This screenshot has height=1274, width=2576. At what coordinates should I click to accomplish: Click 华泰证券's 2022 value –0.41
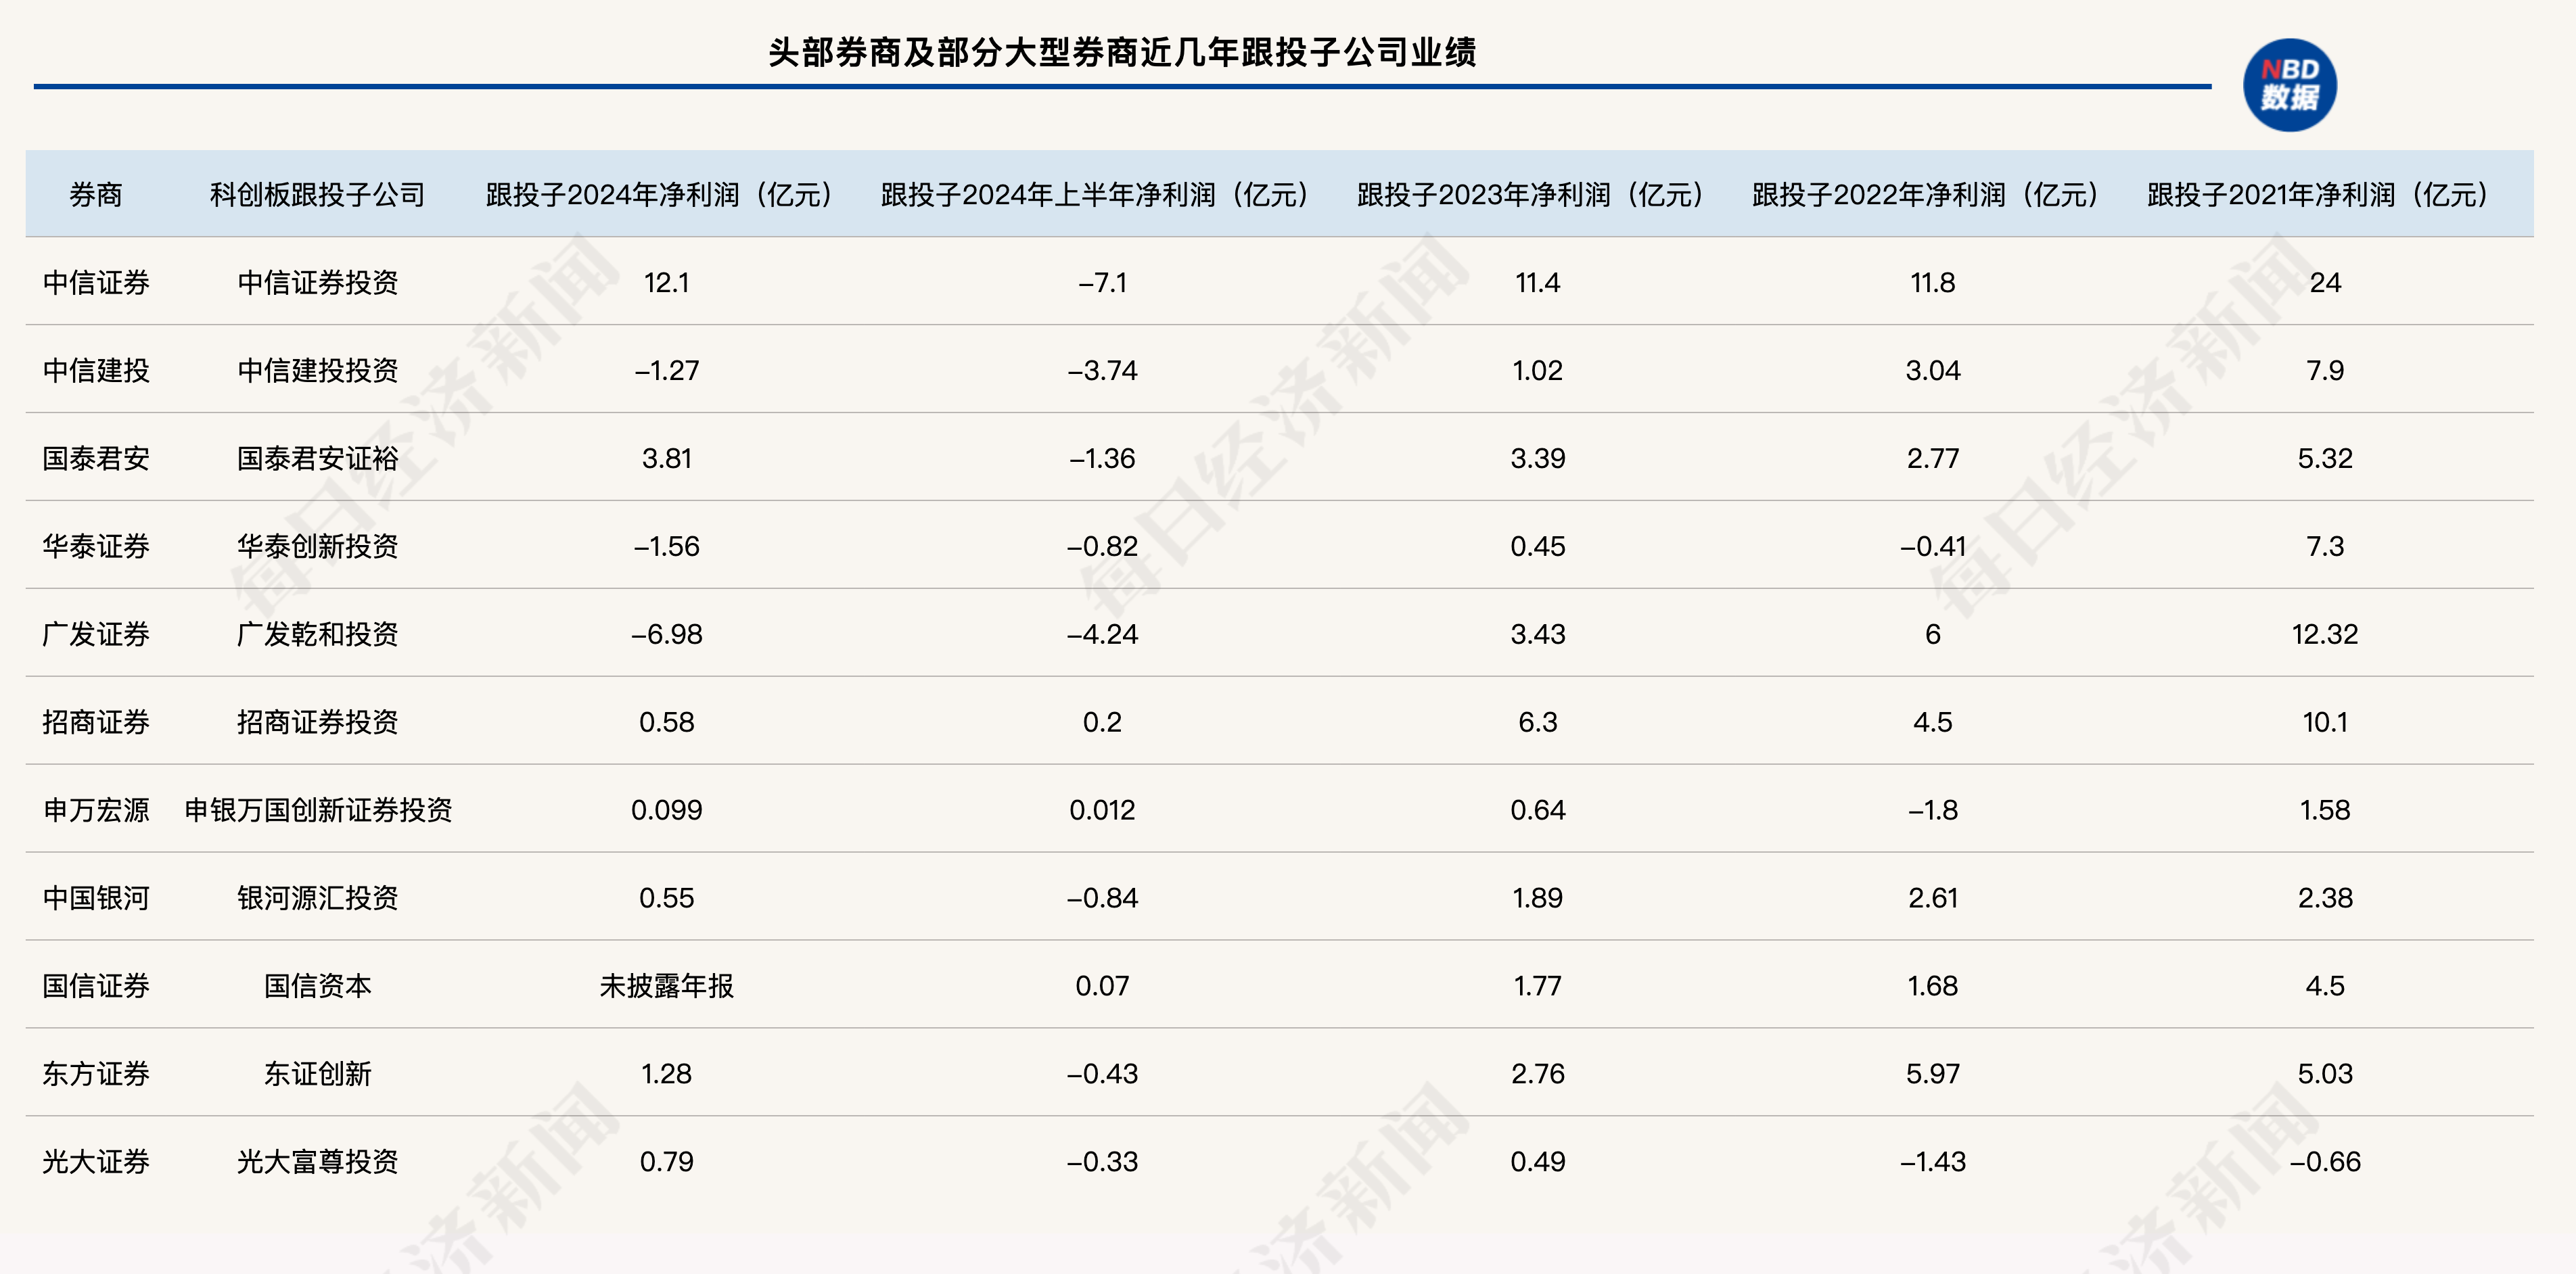point(1933,546)
